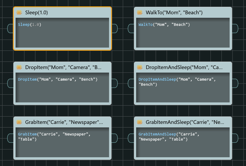The image size is (246, 166).
Task: Click the input port of the Sleep node
Action: [10, 28]
